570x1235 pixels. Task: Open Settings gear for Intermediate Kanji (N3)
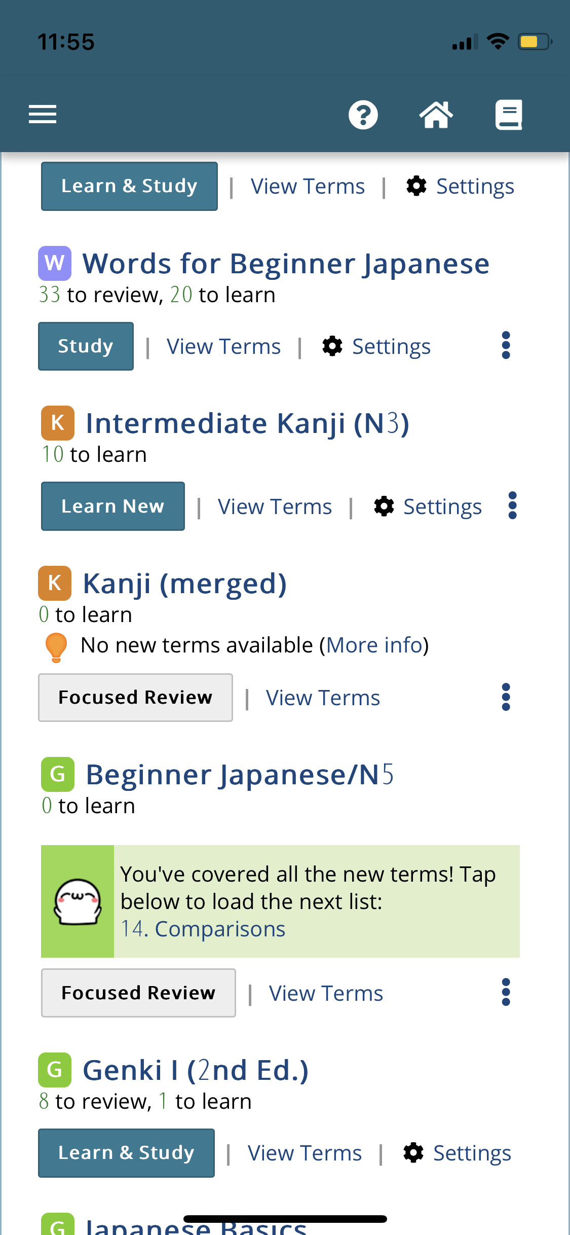(428, 506)
